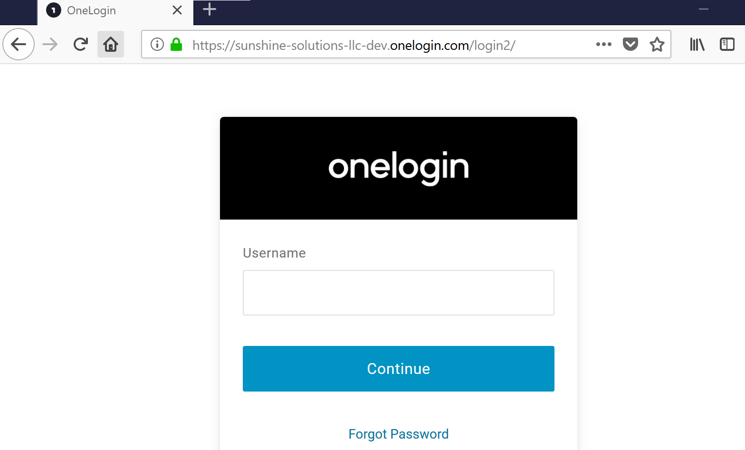Open the browser home page
Image resolution: width=745 pixels, height=450 pixels.
111,45
